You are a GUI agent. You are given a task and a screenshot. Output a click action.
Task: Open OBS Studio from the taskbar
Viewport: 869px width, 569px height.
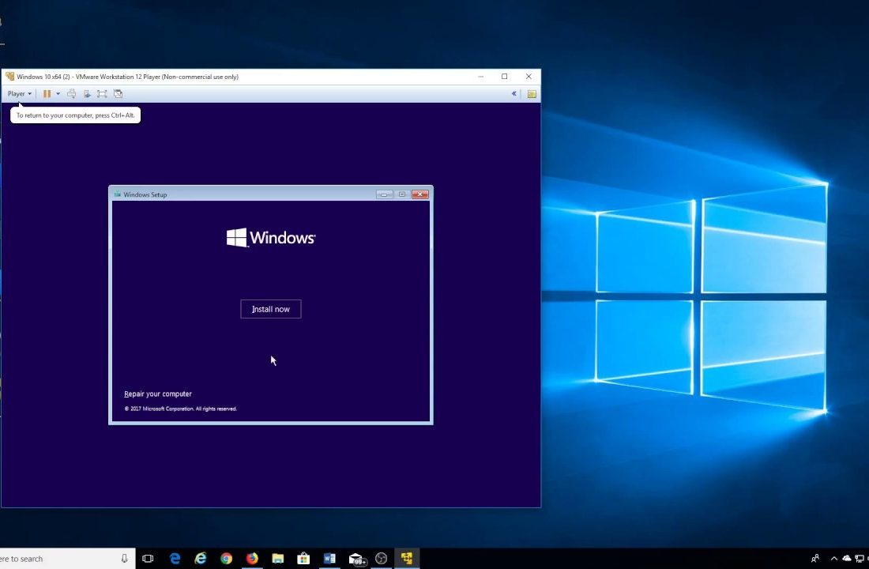click(382, 559)
